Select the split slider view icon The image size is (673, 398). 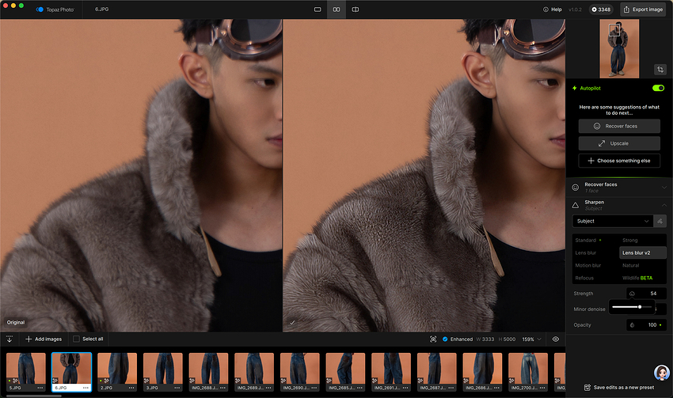click(x=356, y=9)
